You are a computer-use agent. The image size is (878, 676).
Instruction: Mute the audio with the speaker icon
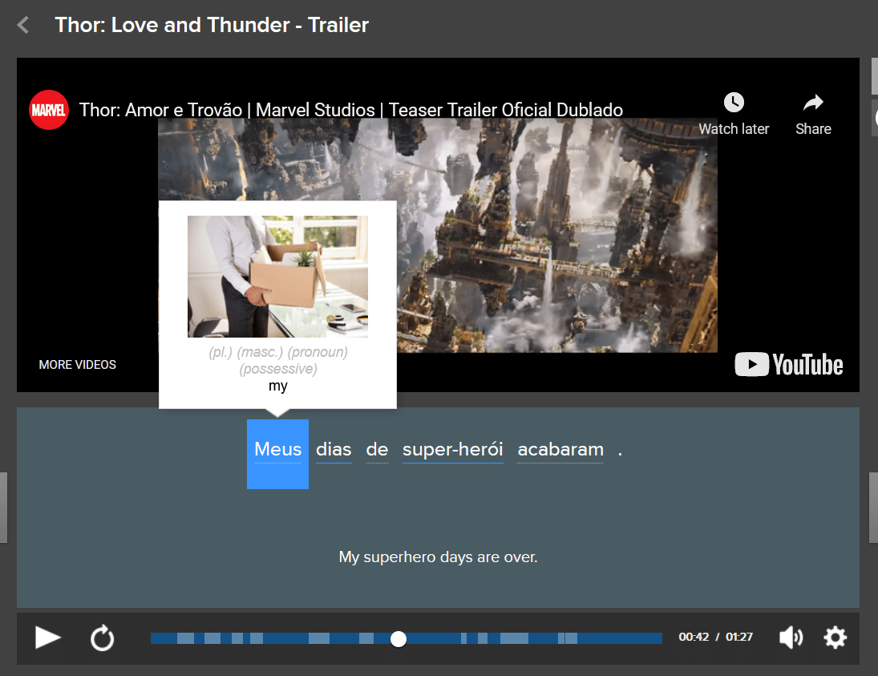click(x=791, y=638)
